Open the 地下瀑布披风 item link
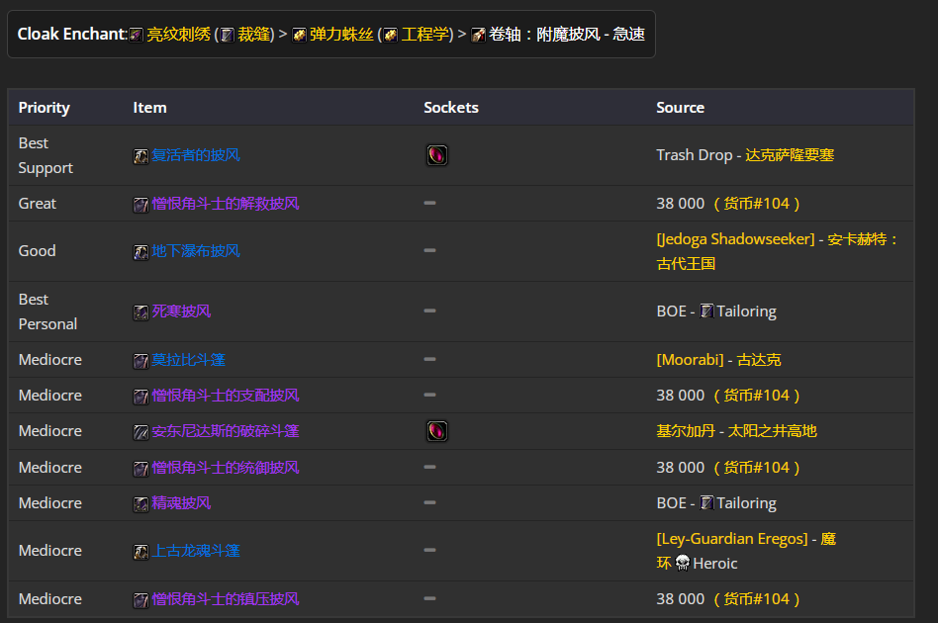The height and width of the screenshot is (623, 938). (196, 251)
